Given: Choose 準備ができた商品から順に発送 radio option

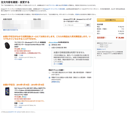Looking at the screenshot, I should coord(50,78).
